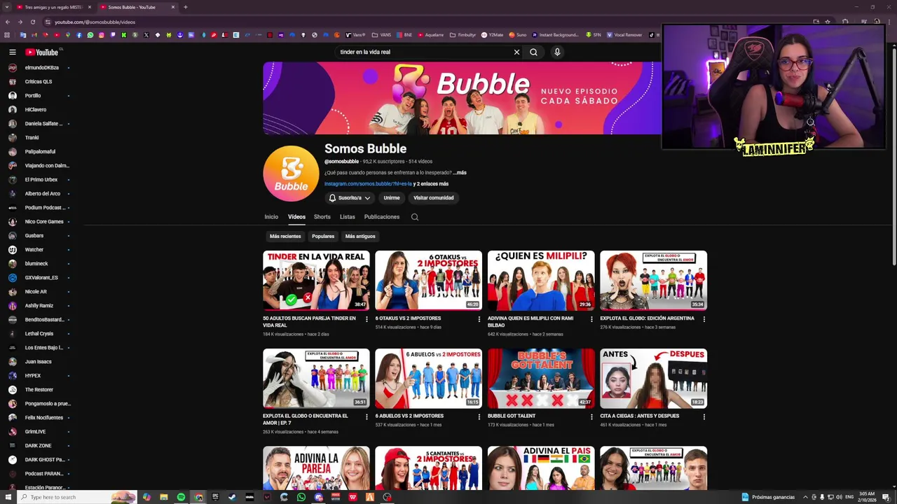Image resolution: width=897 pixels, height=504 pixels.
Task: Open Portillo subscription in sidebar
Action: 33,96
